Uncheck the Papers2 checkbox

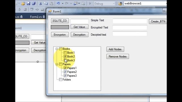(65, 72)
